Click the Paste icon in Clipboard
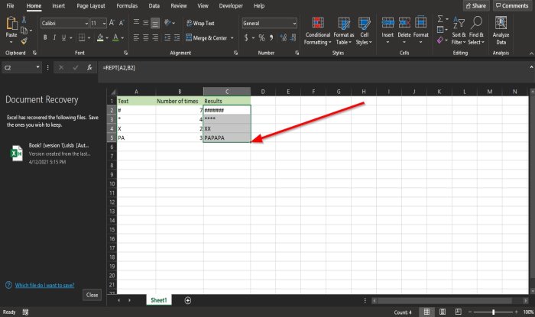This screenshot has width=535, height=317. pos(11,30)
